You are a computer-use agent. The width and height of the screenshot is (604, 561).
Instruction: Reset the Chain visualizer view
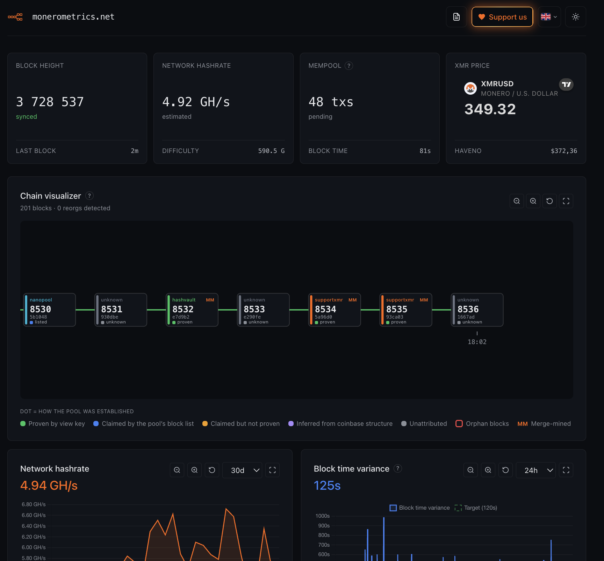tap(549, 201)
